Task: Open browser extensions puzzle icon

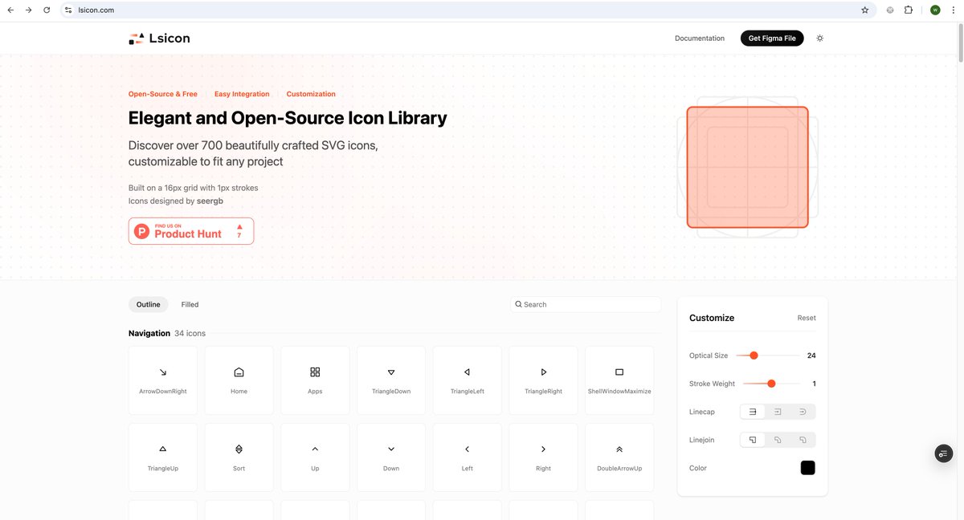Action: tap(909, 10)
